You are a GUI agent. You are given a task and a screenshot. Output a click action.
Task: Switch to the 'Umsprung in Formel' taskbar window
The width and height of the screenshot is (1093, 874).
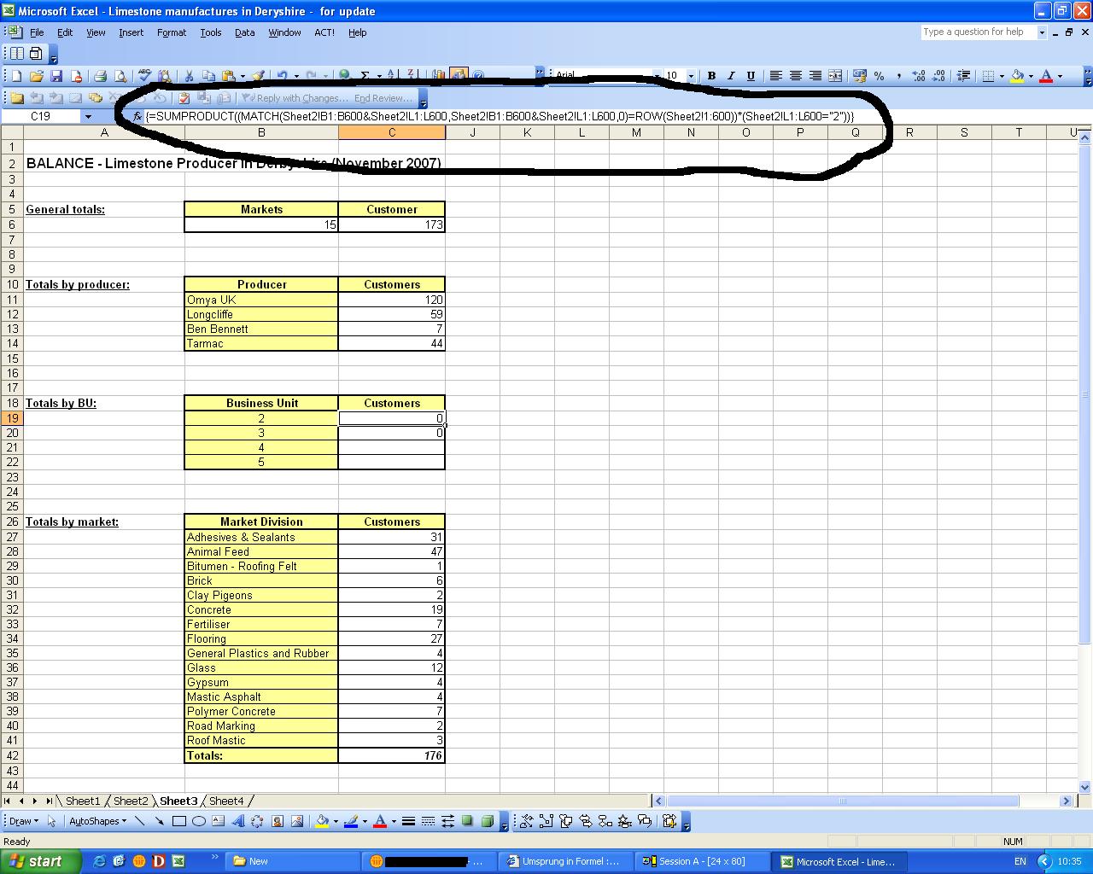pyautogui.click(x=564, y=861)
